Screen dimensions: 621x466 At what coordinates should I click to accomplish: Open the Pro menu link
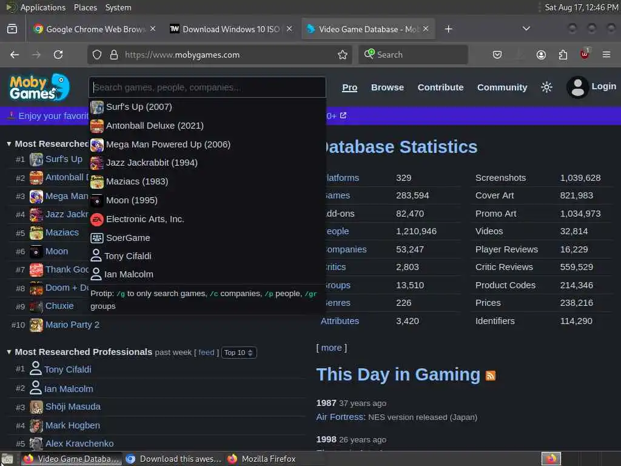coord(350,87)
